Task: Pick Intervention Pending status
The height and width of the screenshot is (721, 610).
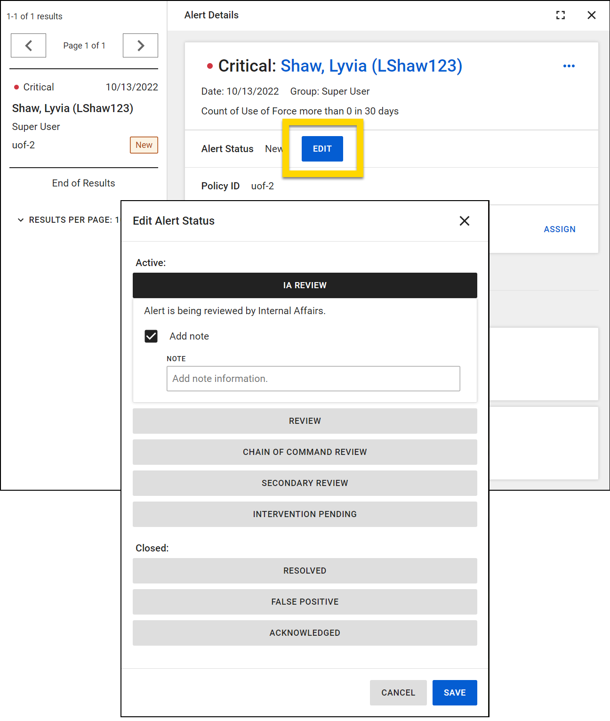Action: tap(305, 514)
